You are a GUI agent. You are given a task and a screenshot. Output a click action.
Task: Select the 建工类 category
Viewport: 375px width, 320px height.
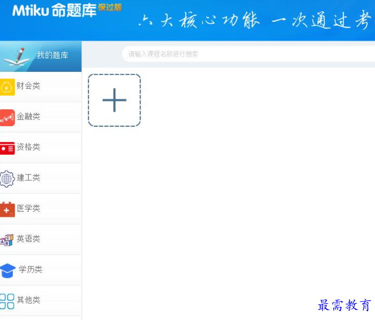pyautogui.click(x=41, y=178)
